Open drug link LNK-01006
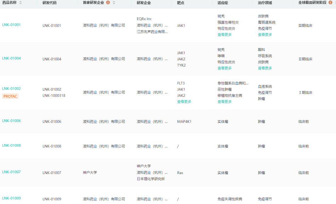336x204 pixels. click(x=11, y=121)
